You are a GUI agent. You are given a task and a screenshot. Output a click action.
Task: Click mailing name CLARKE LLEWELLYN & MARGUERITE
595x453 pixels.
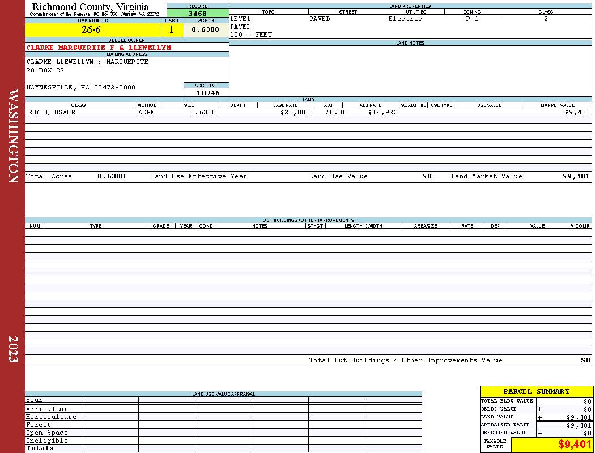click(87, 62)
